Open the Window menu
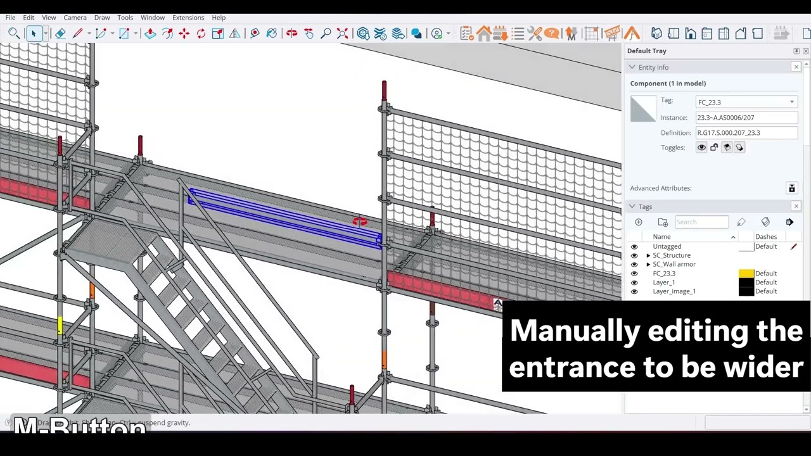This screenshot has width=811, height=456. pyautogui.click(x=153, y=18)
